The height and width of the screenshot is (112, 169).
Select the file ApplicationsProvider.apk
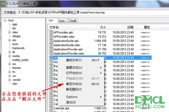tap(68, 49)
